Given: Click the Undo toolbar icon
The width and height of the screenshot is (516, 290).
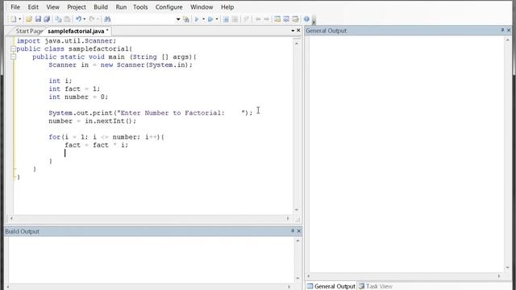Looking at the screenshot, I should [79, 19].
